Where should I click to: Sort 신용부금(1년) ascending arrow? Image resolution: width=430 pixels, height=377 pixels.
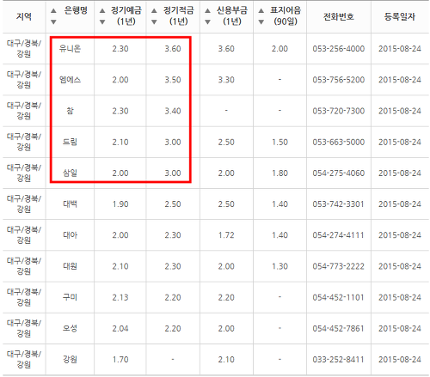(208, 11)
